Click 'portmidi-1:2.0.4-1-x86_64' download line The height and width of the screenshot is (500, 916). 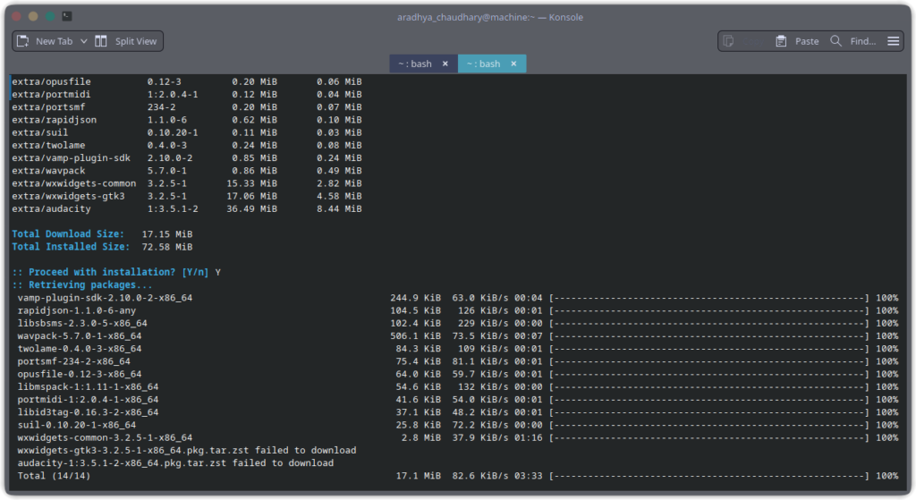click(457, 400)
